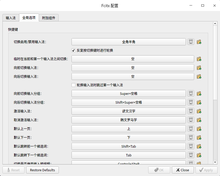This screenshot has height=176, width=220.
Task: Click the 默认跳转前一个候选词 label
Action: coord(31,146)
